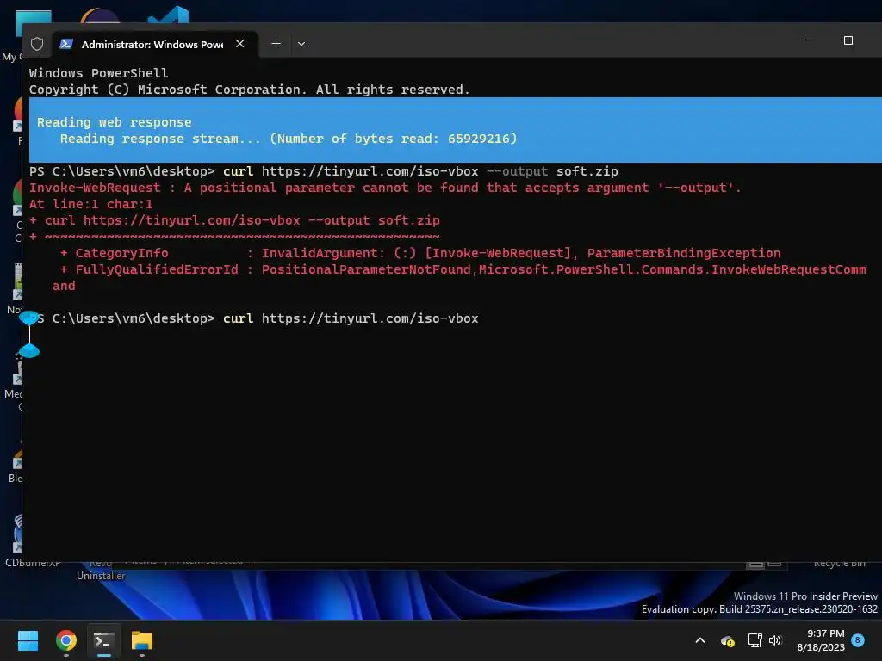Click the OneDrive cloud tray icon
This screenshot has width=882, height=661.
pyautogui.click(x=728, y=640)
